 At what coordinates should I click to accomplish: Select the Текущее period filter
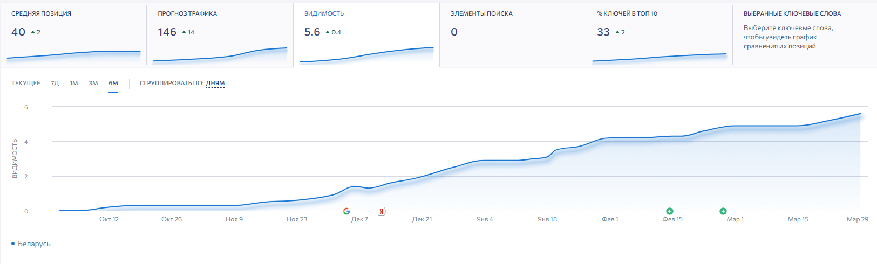click(26, 83)
